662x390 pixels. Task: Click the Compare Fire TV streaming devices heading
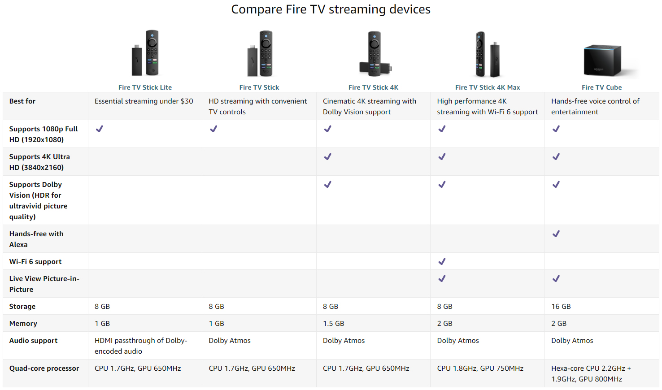coord(331,9)
